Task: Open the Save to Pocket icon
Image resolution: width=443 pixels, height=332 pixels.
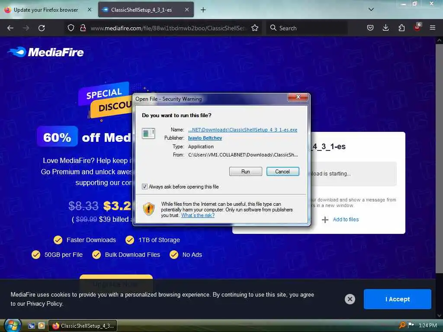Action: point(370,28)
